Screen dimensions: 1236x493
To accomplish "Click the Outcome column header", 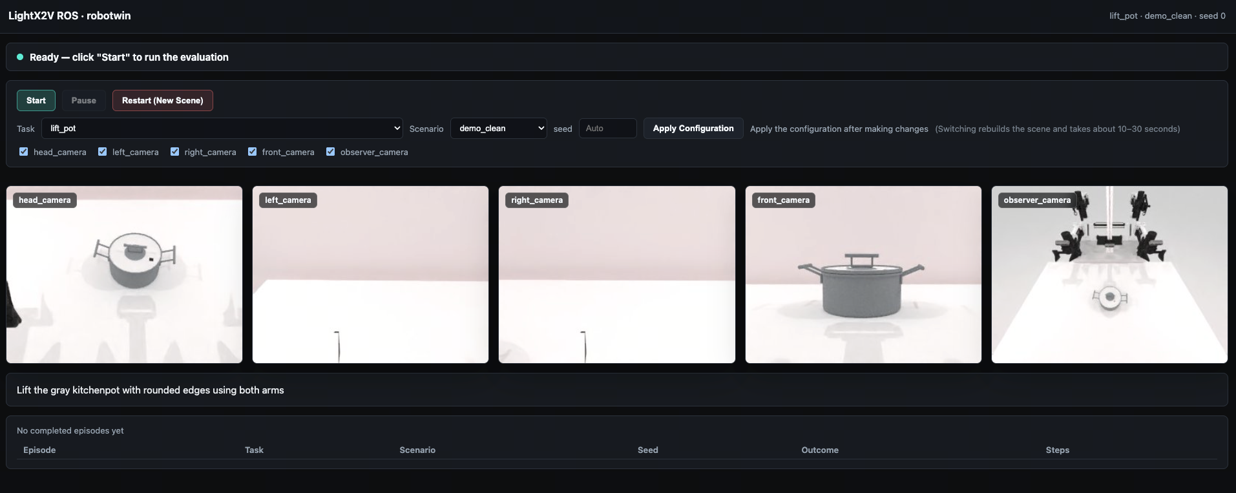I will pos(820,450).
